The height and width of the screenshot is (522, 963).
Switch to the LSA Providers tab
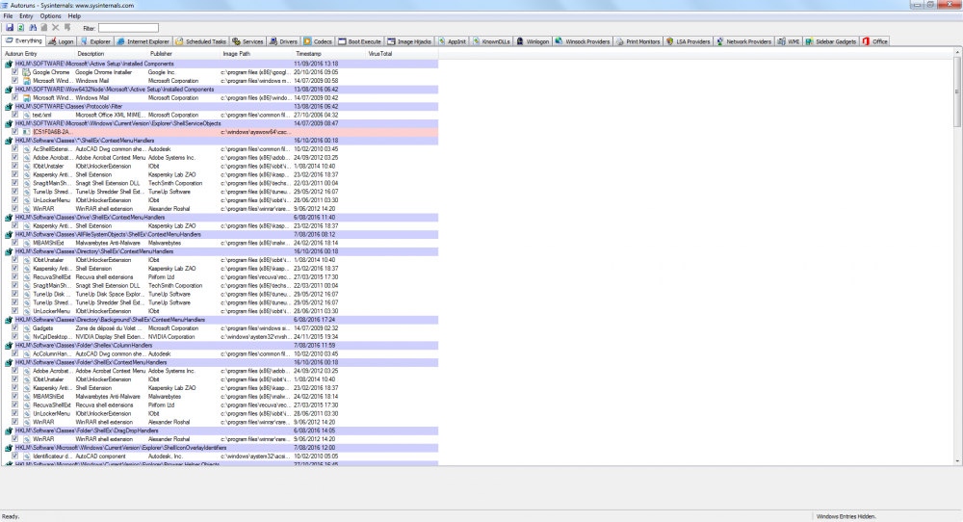(x=688, y=41)
